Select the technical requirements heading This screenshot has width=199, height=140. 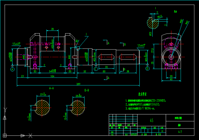[x=142, y=94]
